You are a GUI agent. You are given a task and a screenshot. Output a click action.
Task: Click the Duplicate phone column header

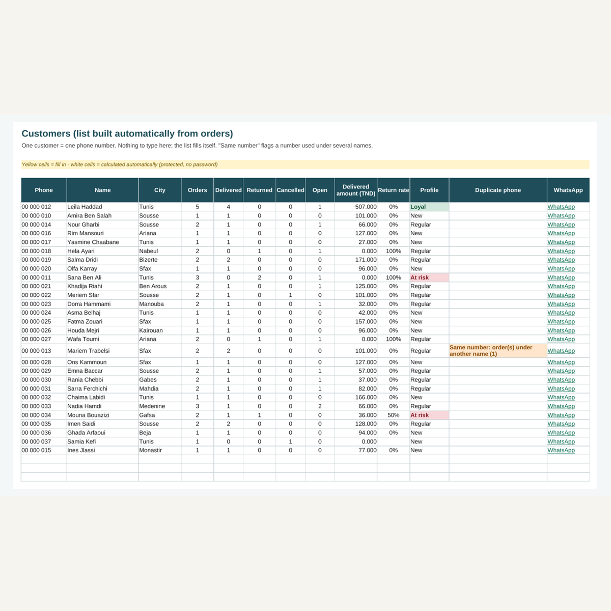pyautogui.click(x=498, y=190)
